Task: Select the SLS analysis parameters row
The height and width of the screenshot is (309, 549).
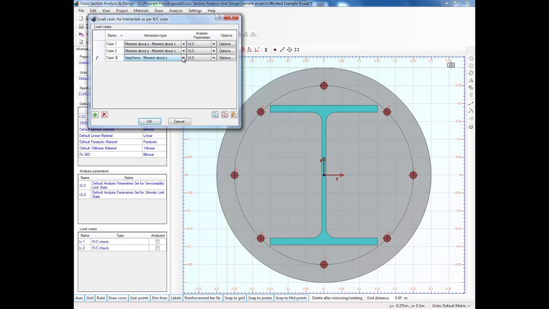Action: coord(122,185)
